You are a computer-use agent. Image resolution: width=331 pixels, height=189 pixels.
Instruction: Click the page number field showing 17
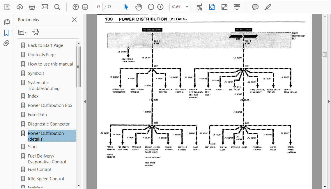(x=98, y=7)
